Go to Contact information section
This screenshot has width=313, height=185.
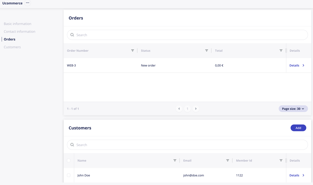coord(19,31)
